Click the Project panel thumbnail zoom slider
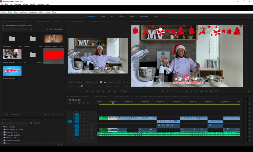Image resolution: width=253 pixels, height=152 pixels. click(11, 115)
